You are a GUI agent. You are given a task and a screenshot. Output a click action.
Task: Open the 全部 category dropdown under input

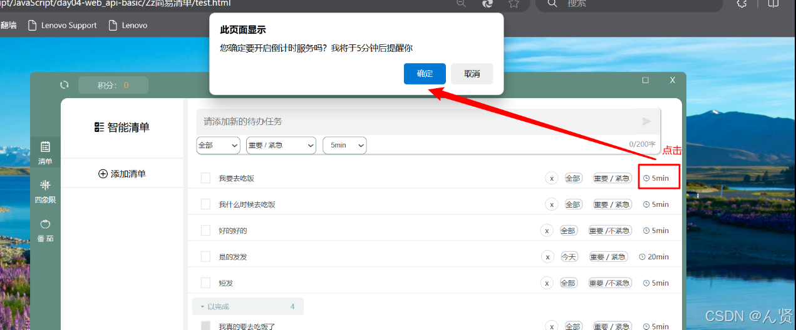tap(218, 145)
